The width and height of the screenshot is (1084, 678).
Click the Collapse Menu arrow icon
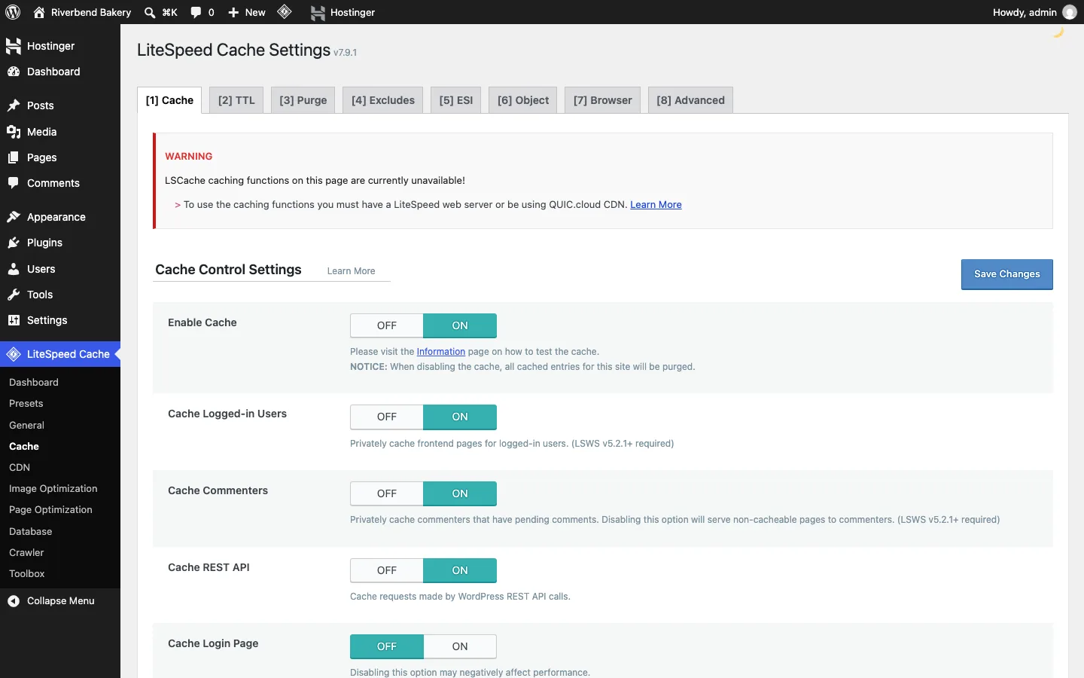click(x=14, y=601)
